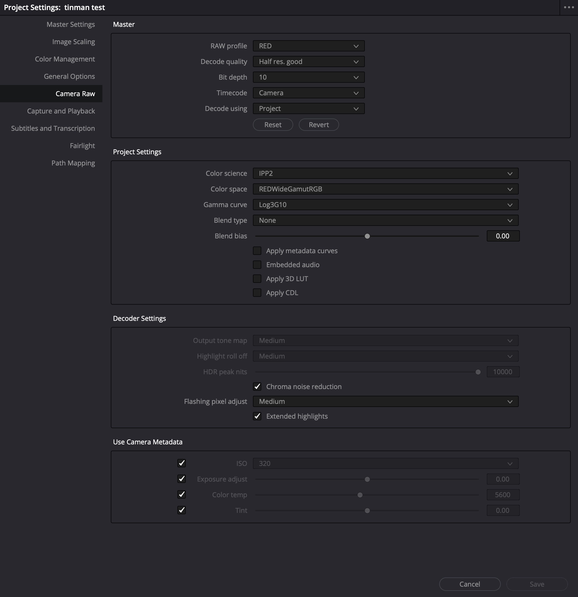This screenshot has height=597, width=578.
Task: Expand the RAW profile dropdown
Action: click(x=309, y=46)
